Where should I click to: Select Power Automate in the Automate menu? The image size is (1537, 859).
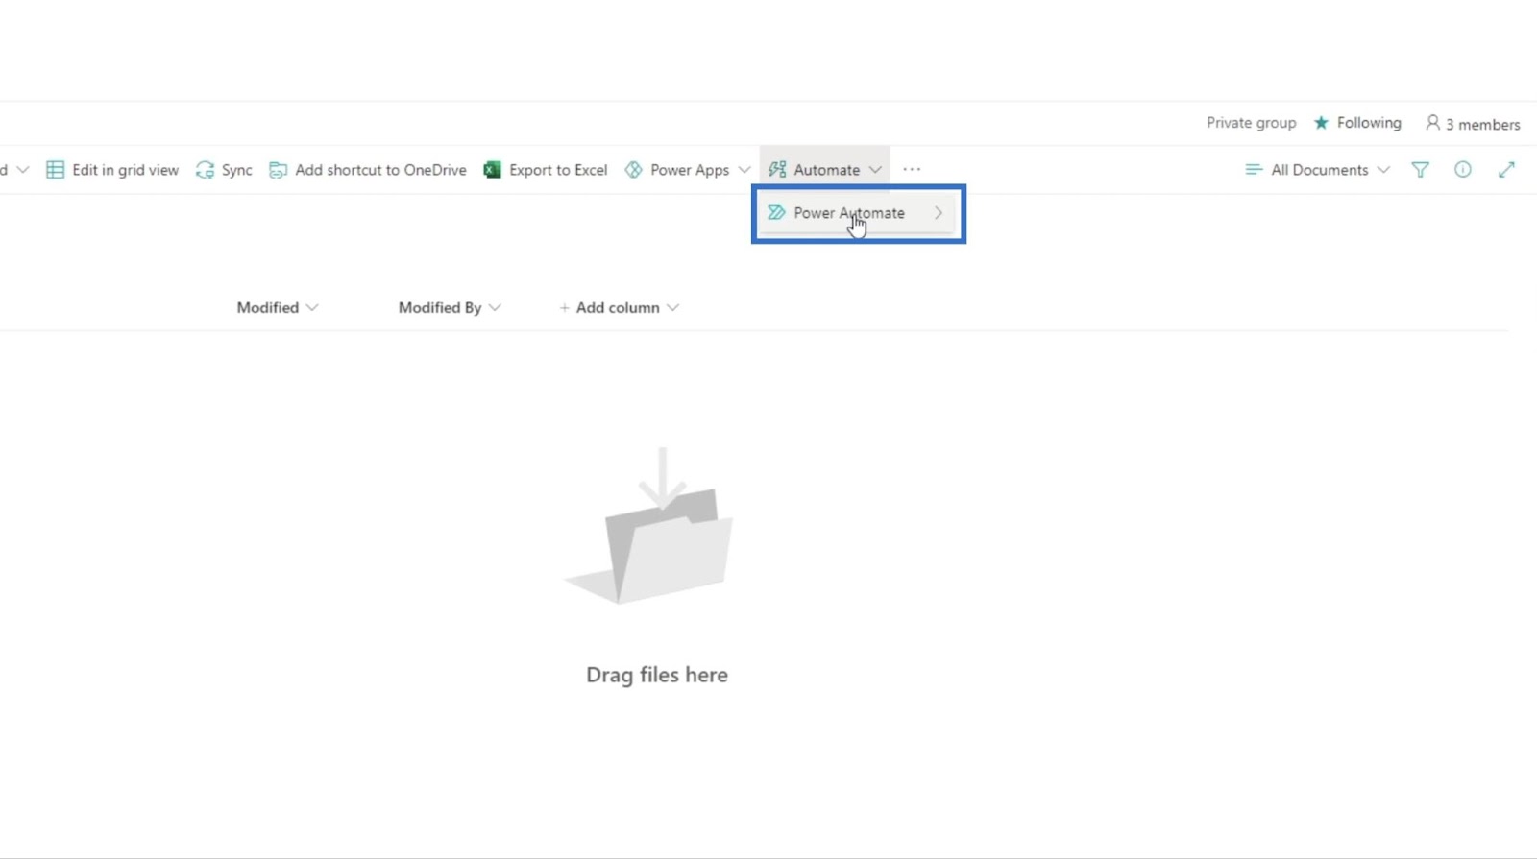coord(858,213)
